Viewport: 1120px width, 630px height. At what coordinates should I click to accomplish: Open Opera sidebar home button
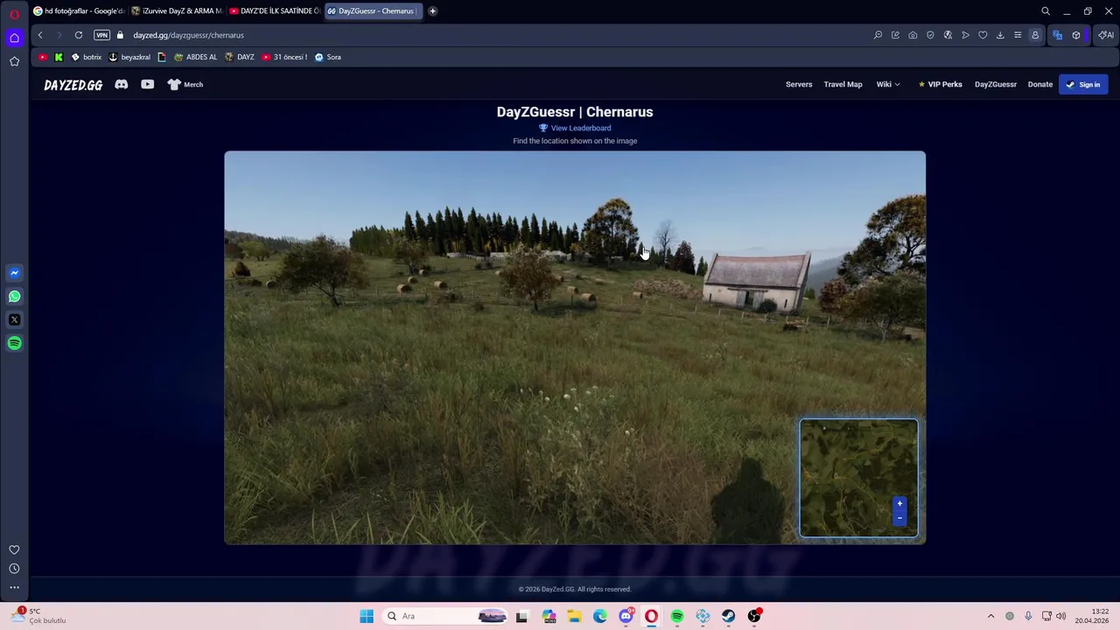[14, 38]
